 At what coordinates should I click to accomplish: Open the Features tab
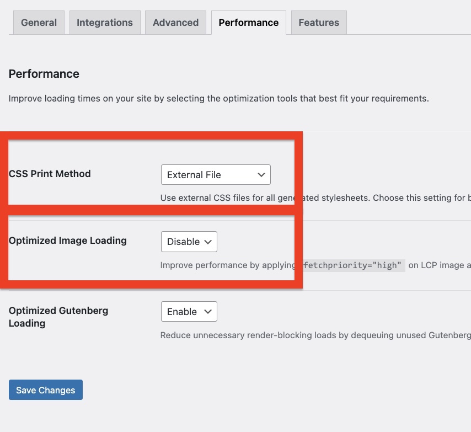click(x=319, y=23)
